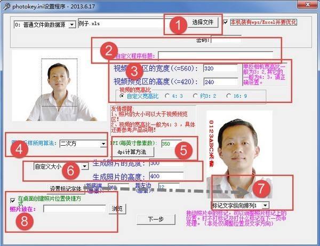Toggle 在桌面创建照片位置快捷方式 checkbox
The height and width of the screenshot is (246, 320).
coord(13,199)
